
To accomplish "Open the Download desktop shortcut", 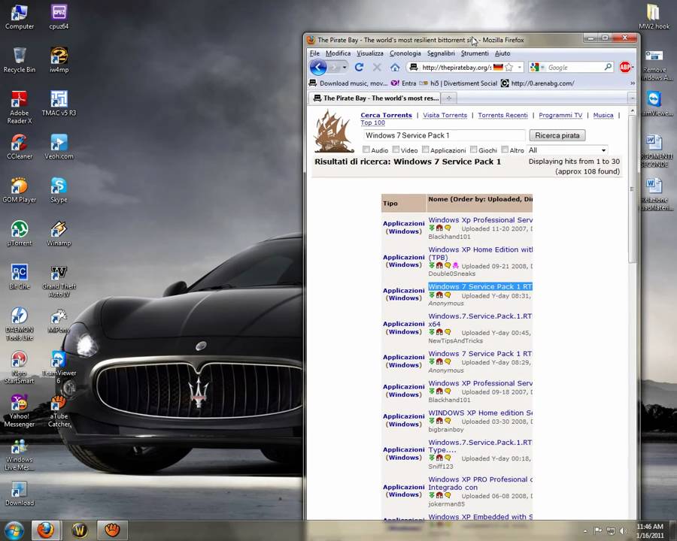I will click(20, 494).
